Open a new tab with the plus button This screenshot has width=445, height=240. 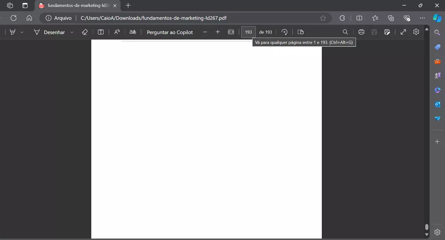point(128,5)
